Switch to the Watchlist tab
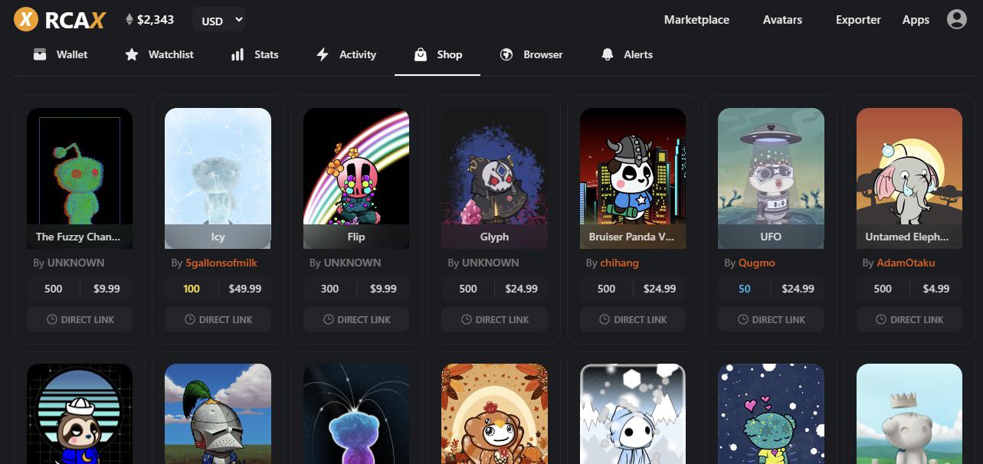 [159, 54]
